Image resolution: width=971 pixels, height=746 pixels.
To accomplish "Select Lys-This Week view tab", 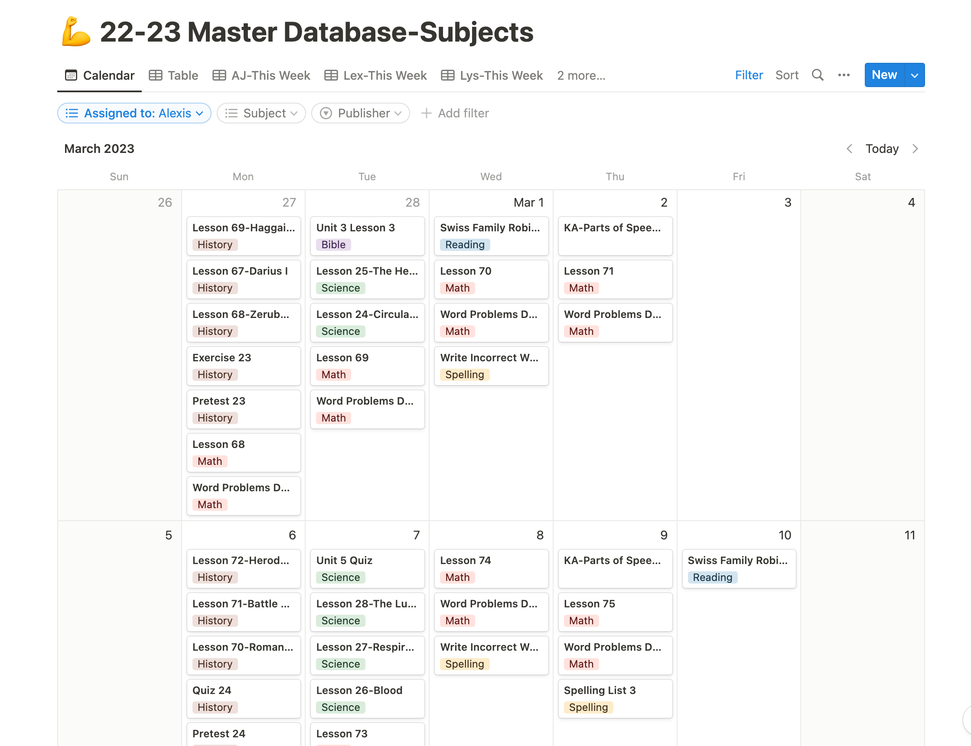I will (x=492, y=75).
